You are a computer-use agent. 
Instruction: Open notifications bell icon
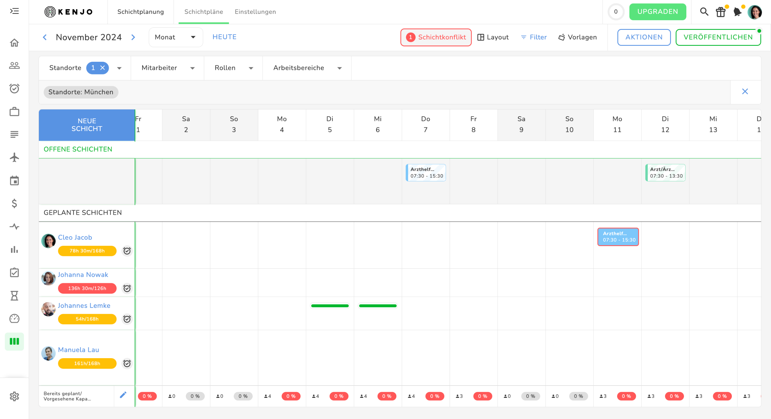tap(737, 12)
